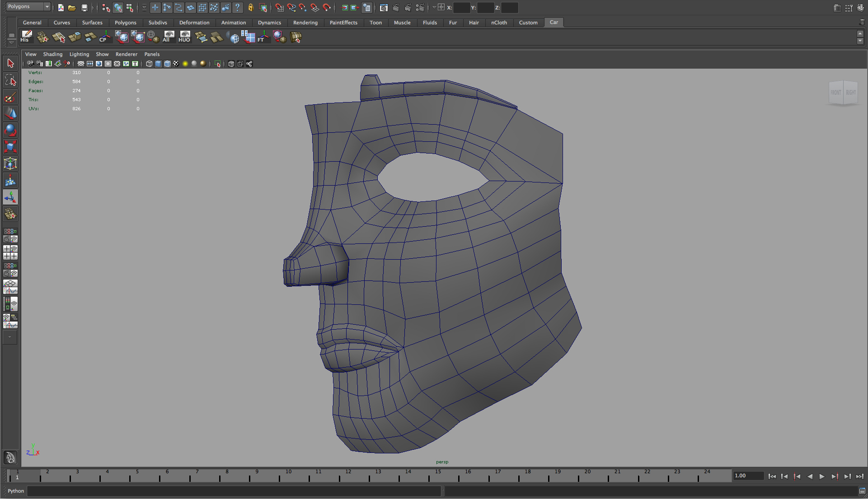Click the His shelf button
This screenshot has width=868, height=499.
(x=26, y=37)
